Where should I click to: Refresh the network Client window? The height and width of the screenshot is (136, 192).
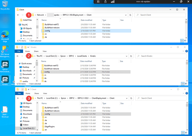pos(130,15)
